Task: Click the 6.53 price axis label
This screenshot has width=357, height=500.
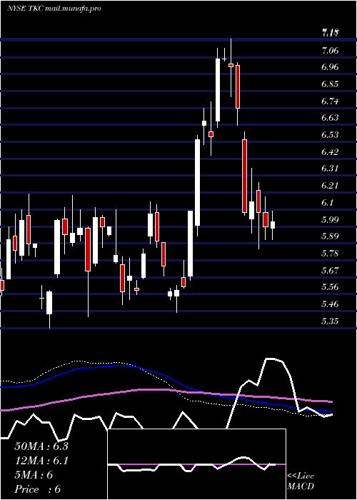Action: [x=330, y=134]
